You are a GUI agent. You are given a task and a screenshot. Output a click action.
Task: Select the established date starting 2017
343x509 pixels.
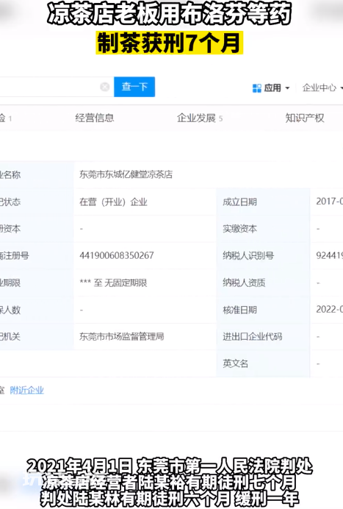click(329, 202)
